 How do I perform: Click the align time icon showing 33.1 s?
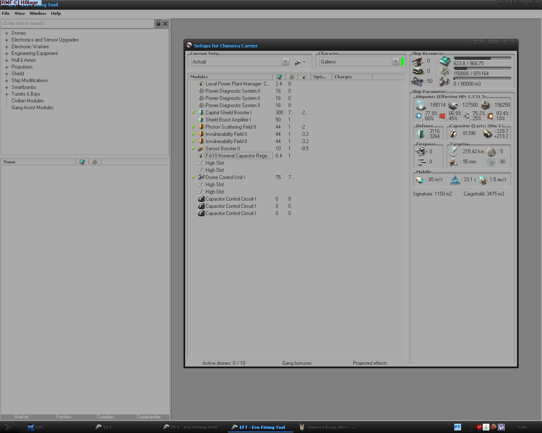tap(455, 180)
